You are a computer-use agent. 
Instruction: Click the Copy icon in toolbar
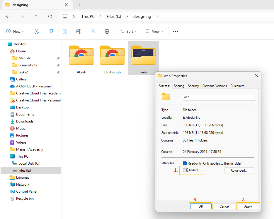click(51, 32)
